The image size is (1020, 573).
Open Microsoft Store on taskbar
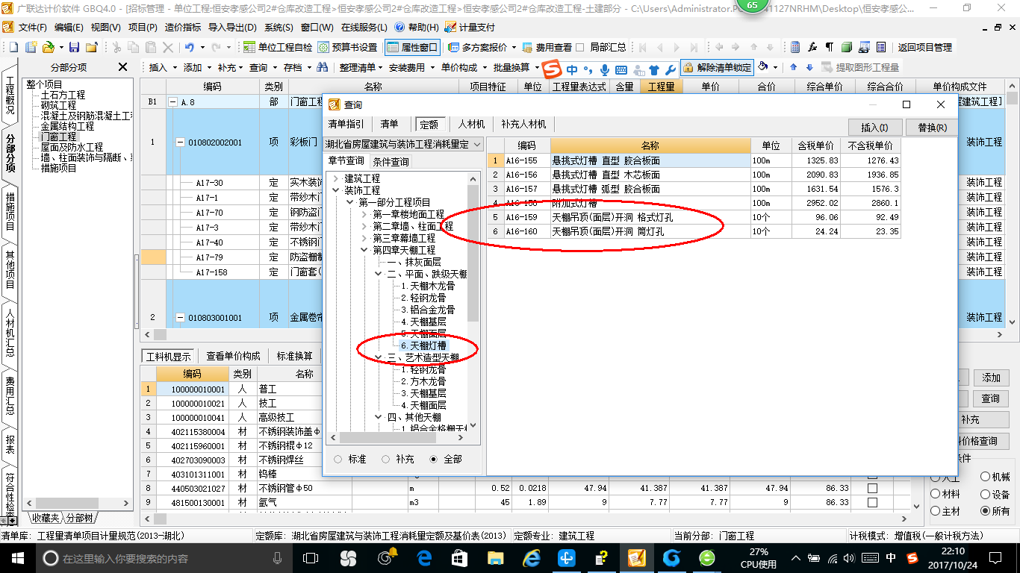click(459, 557)
